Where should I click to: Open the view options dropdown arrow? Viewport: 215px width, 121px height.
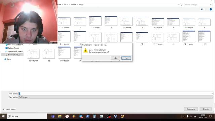205,9
